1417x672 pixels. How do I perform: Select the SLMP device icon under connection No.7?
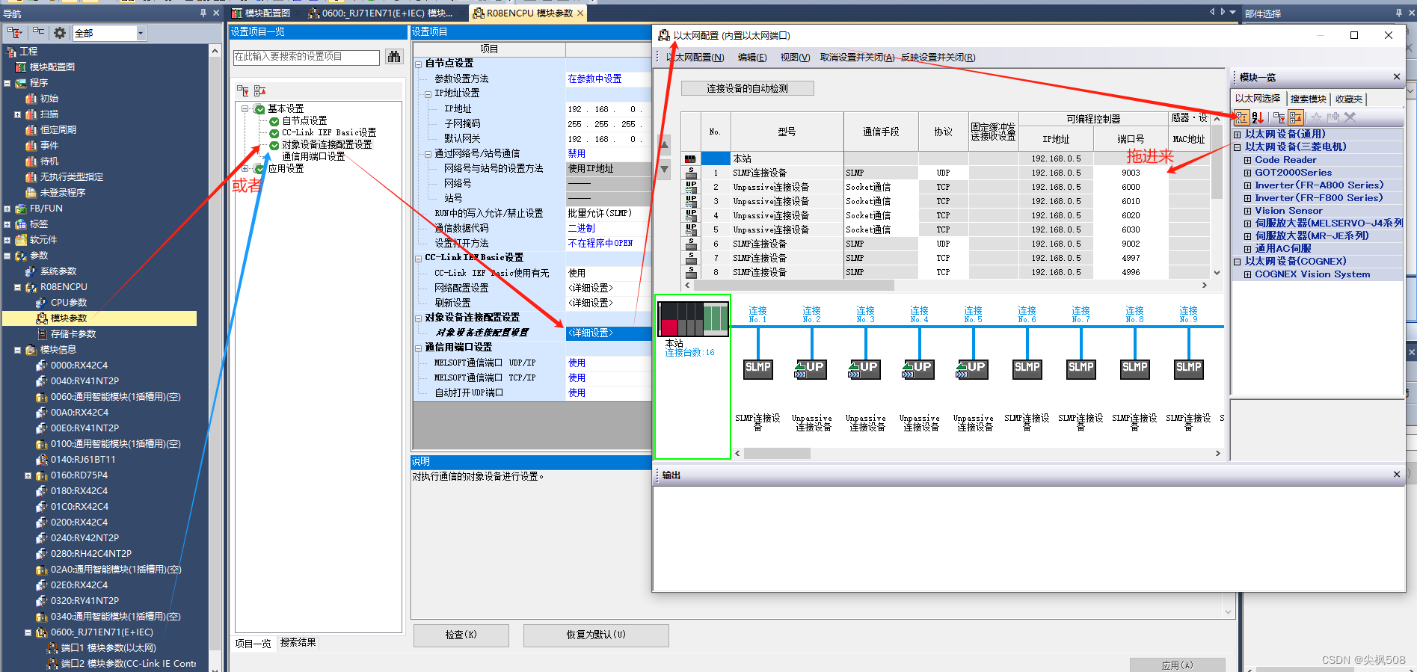click(x=1081, y=369)
